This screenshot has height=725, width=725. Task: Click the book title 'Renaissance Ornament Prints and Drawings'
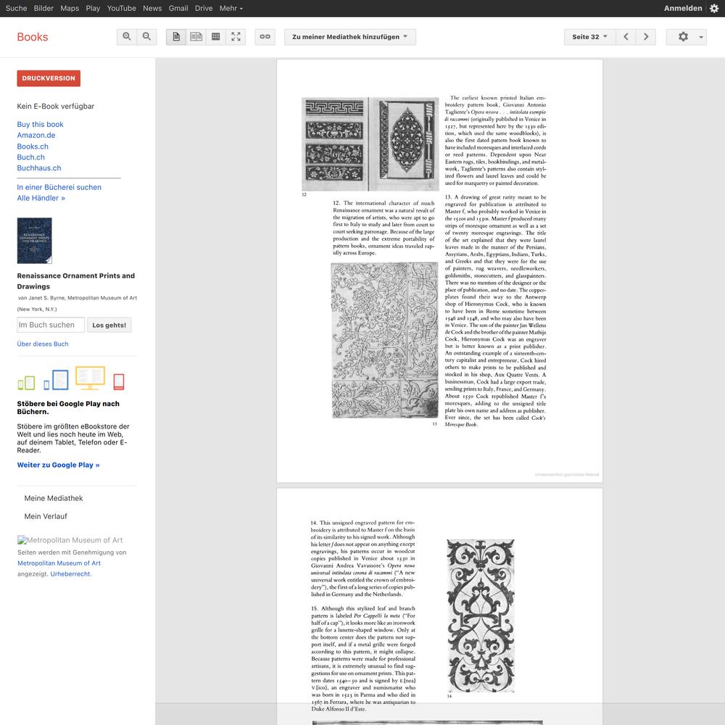pyautogui.click(x=76, y=281)
